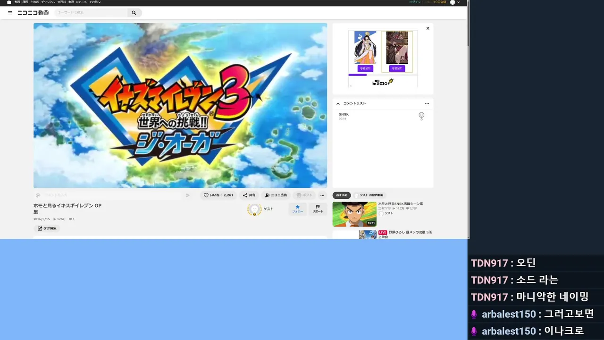Click TDN917 오딘 chat message

click(x=503, y=263)
